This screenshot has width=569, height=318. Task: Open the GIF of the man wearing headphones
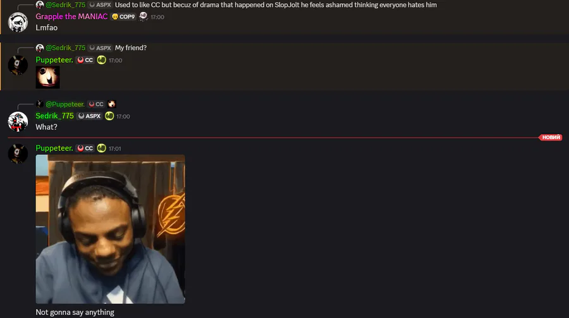[x=110, y=229]
